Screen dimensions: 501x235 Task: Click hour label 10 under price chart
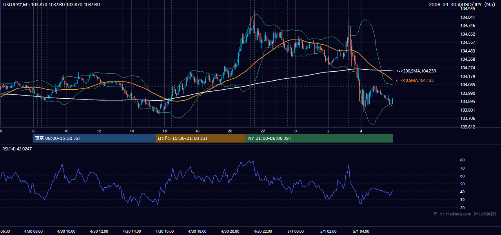(66, 131)
